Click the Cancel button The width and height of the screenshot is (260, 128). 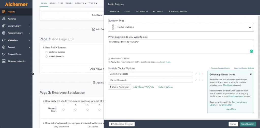[x=233, y=124]
